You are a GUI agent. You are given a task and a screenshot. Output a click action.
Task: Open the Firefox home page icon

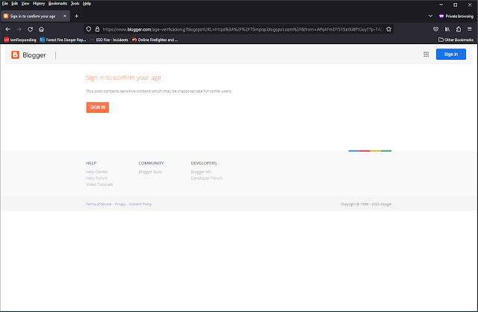pyautogui.click(x=41, y=29)
